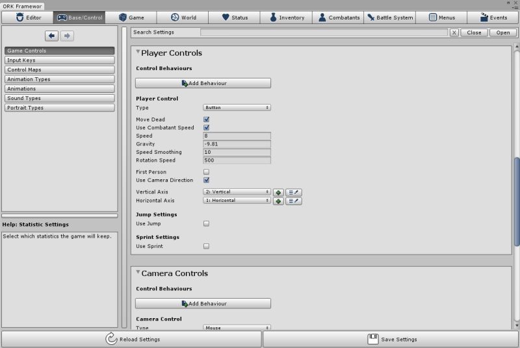The height and width of the screenshot is (348, 520).
Task: Click the Speed Smoothing field
Action: point(237,152)
